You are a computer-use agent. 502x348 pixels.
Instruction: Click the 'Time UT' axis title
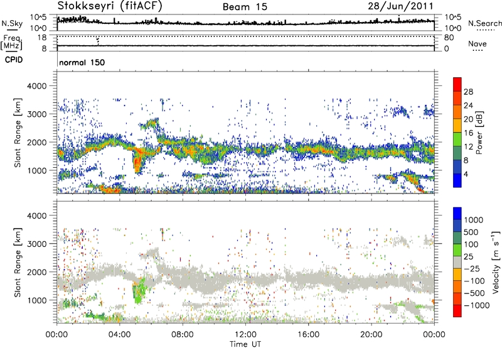245,344
